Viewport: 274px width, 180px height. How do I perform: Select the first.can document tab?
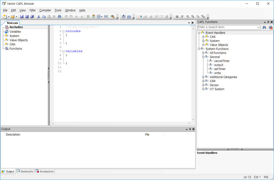tap(12, 23)
